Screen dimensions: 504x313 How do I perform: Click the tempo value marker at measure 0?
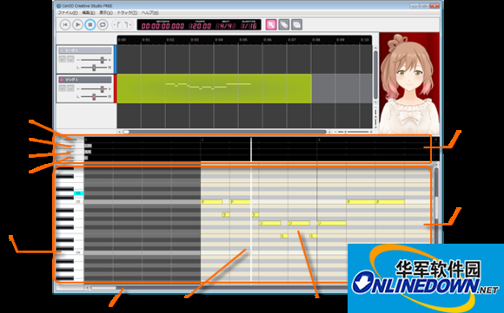88,146
